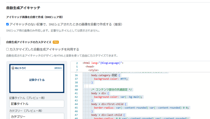210x119 pixels.
Task: Click code line number 47
Action: 76,115
